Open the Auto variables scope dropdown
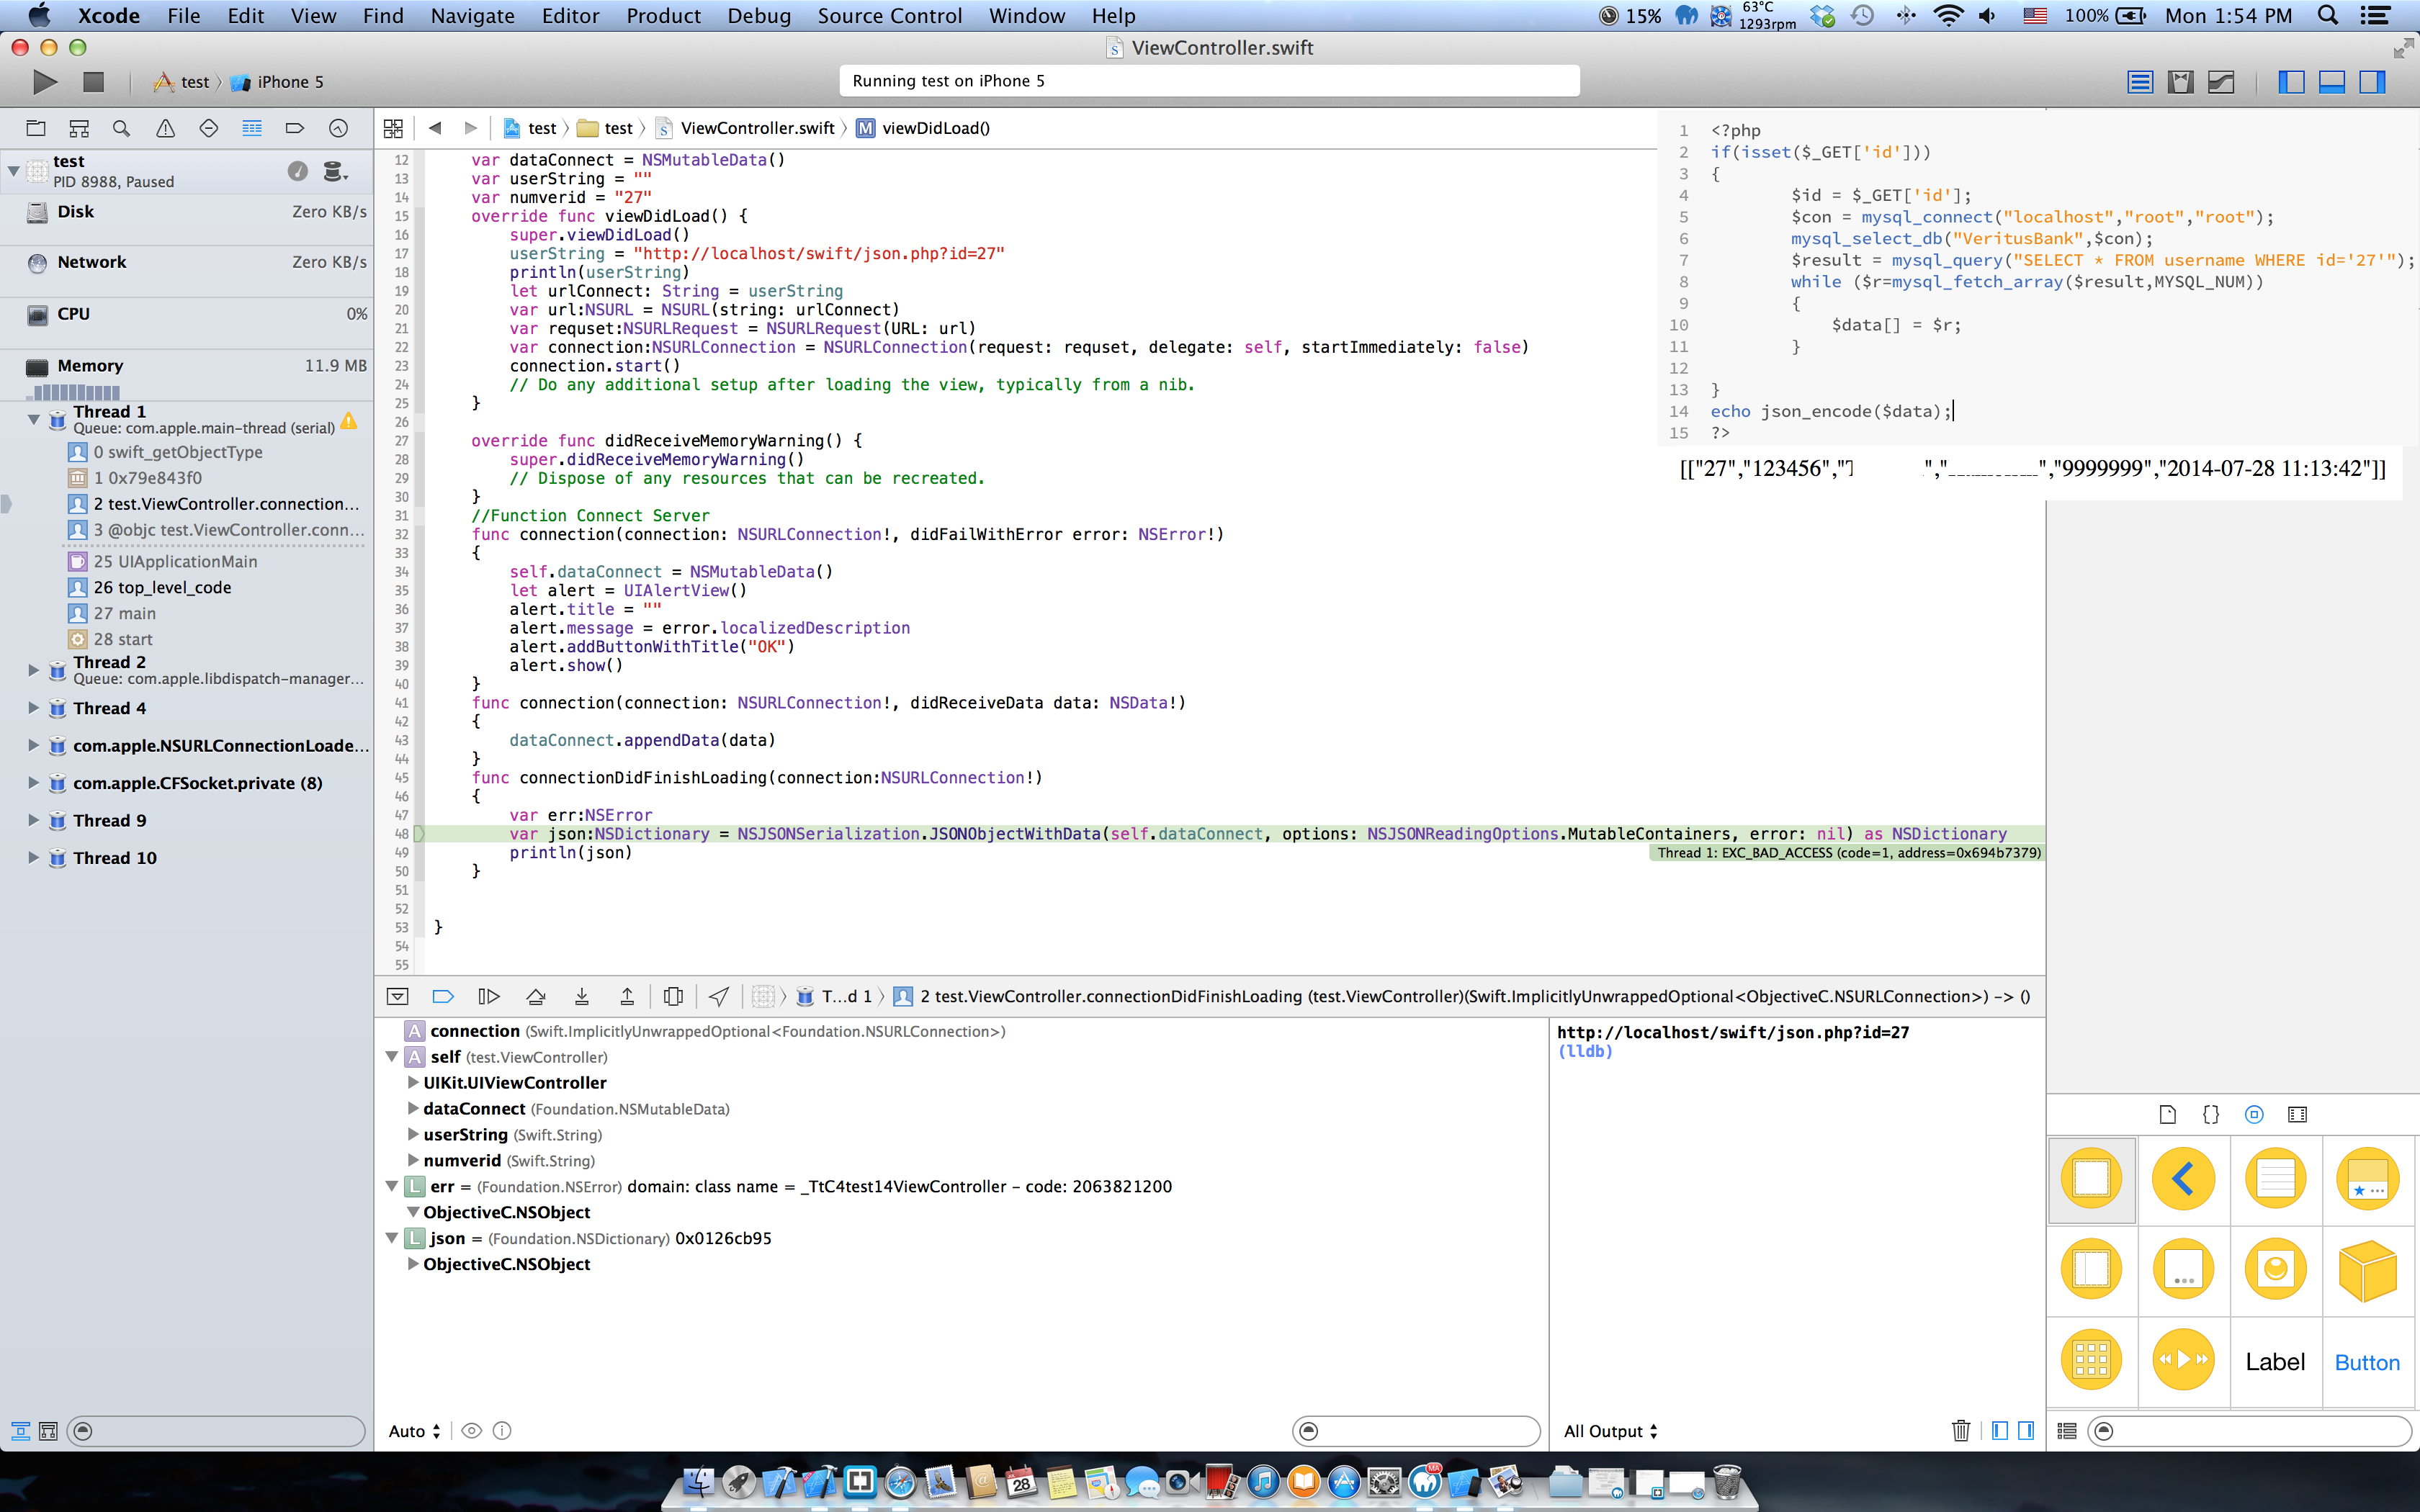Screen dimensions: 2420x1512 click(x=415, y=1431)
